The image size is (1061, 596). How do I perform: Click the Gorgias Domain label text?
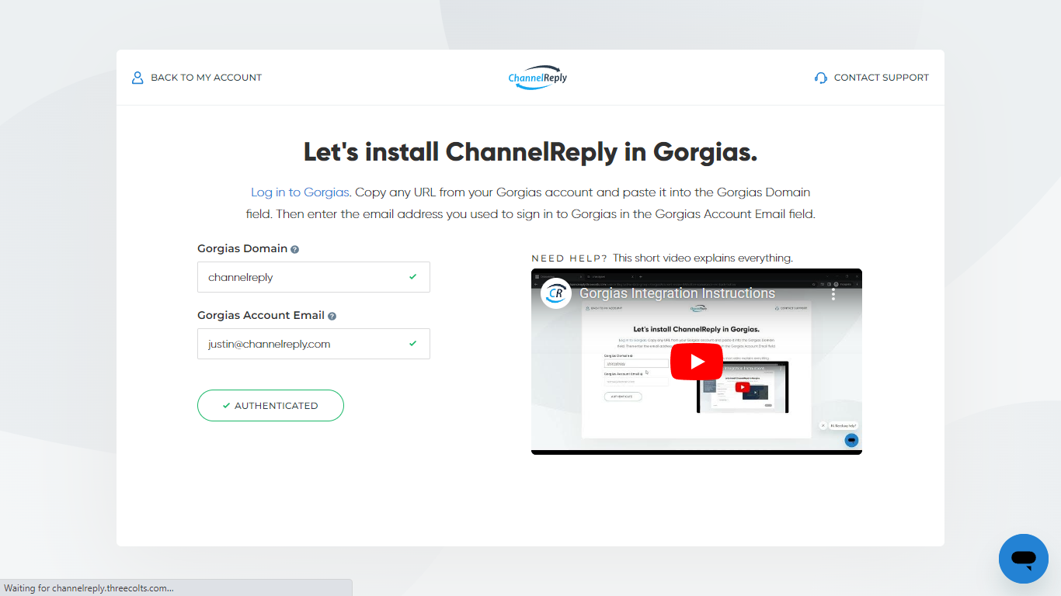[x=242, y=249]
